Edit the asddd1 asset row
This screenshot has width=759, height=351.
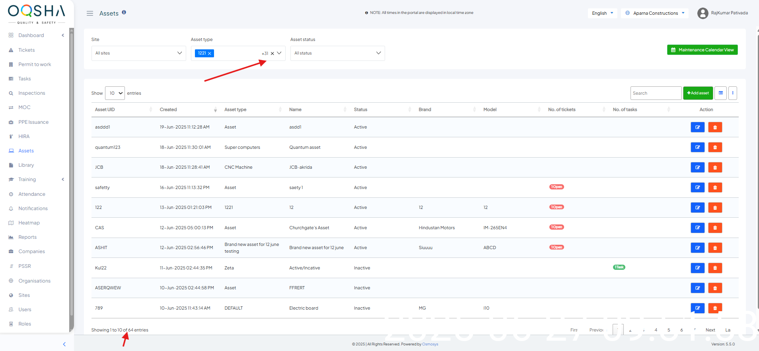click(x=697, y=127)
